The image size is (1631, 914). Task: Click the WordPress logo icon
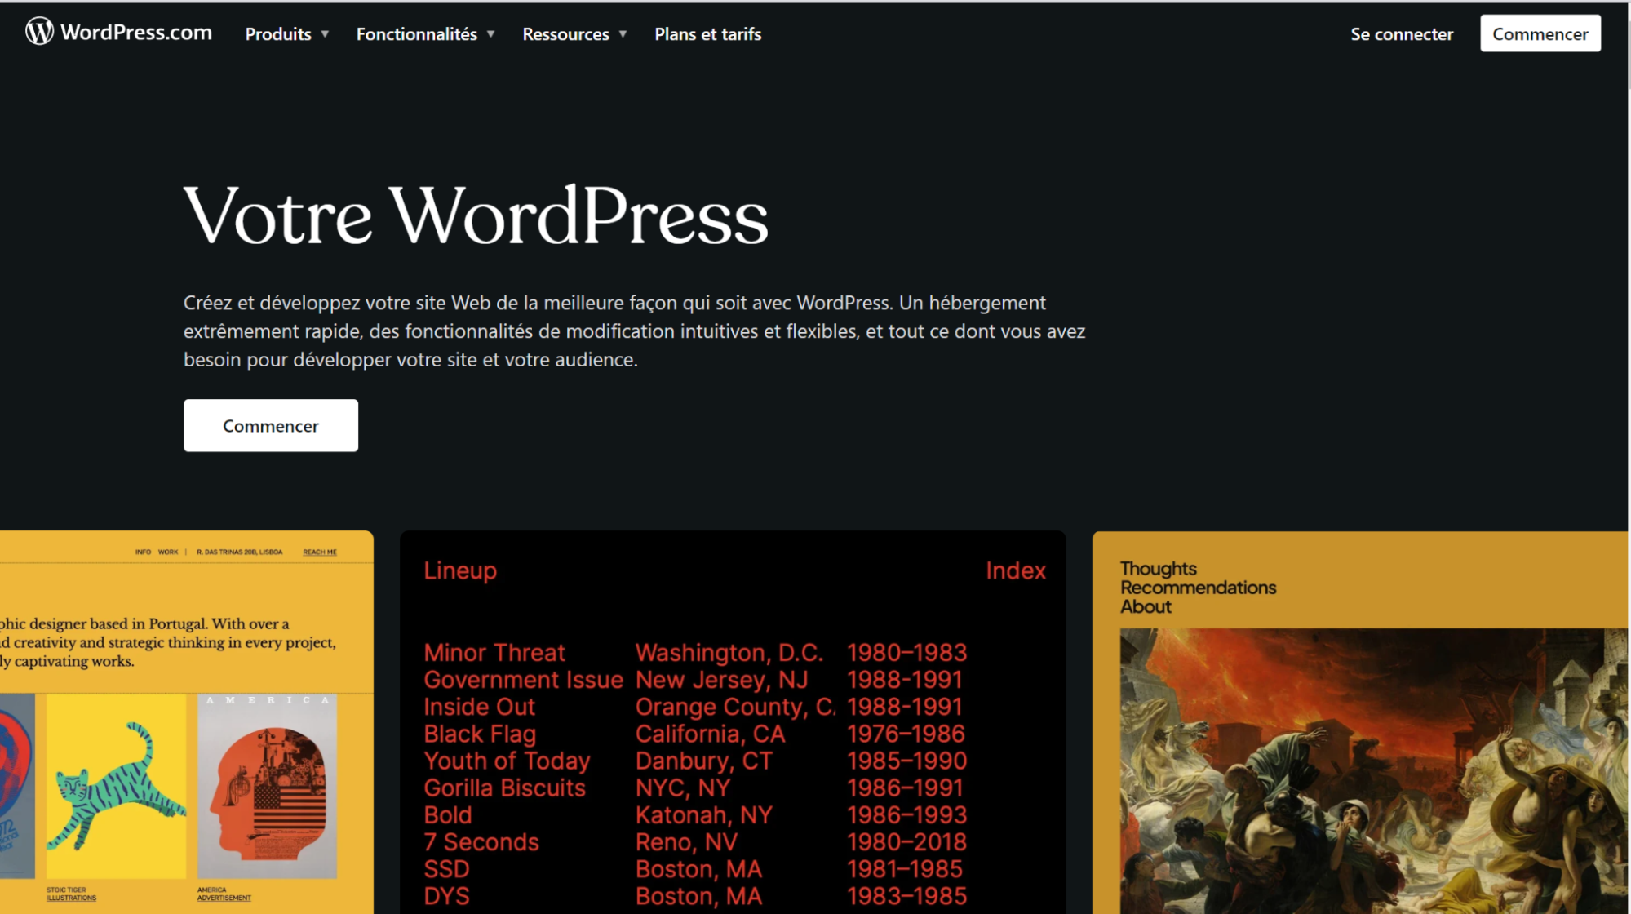(39, 32)
